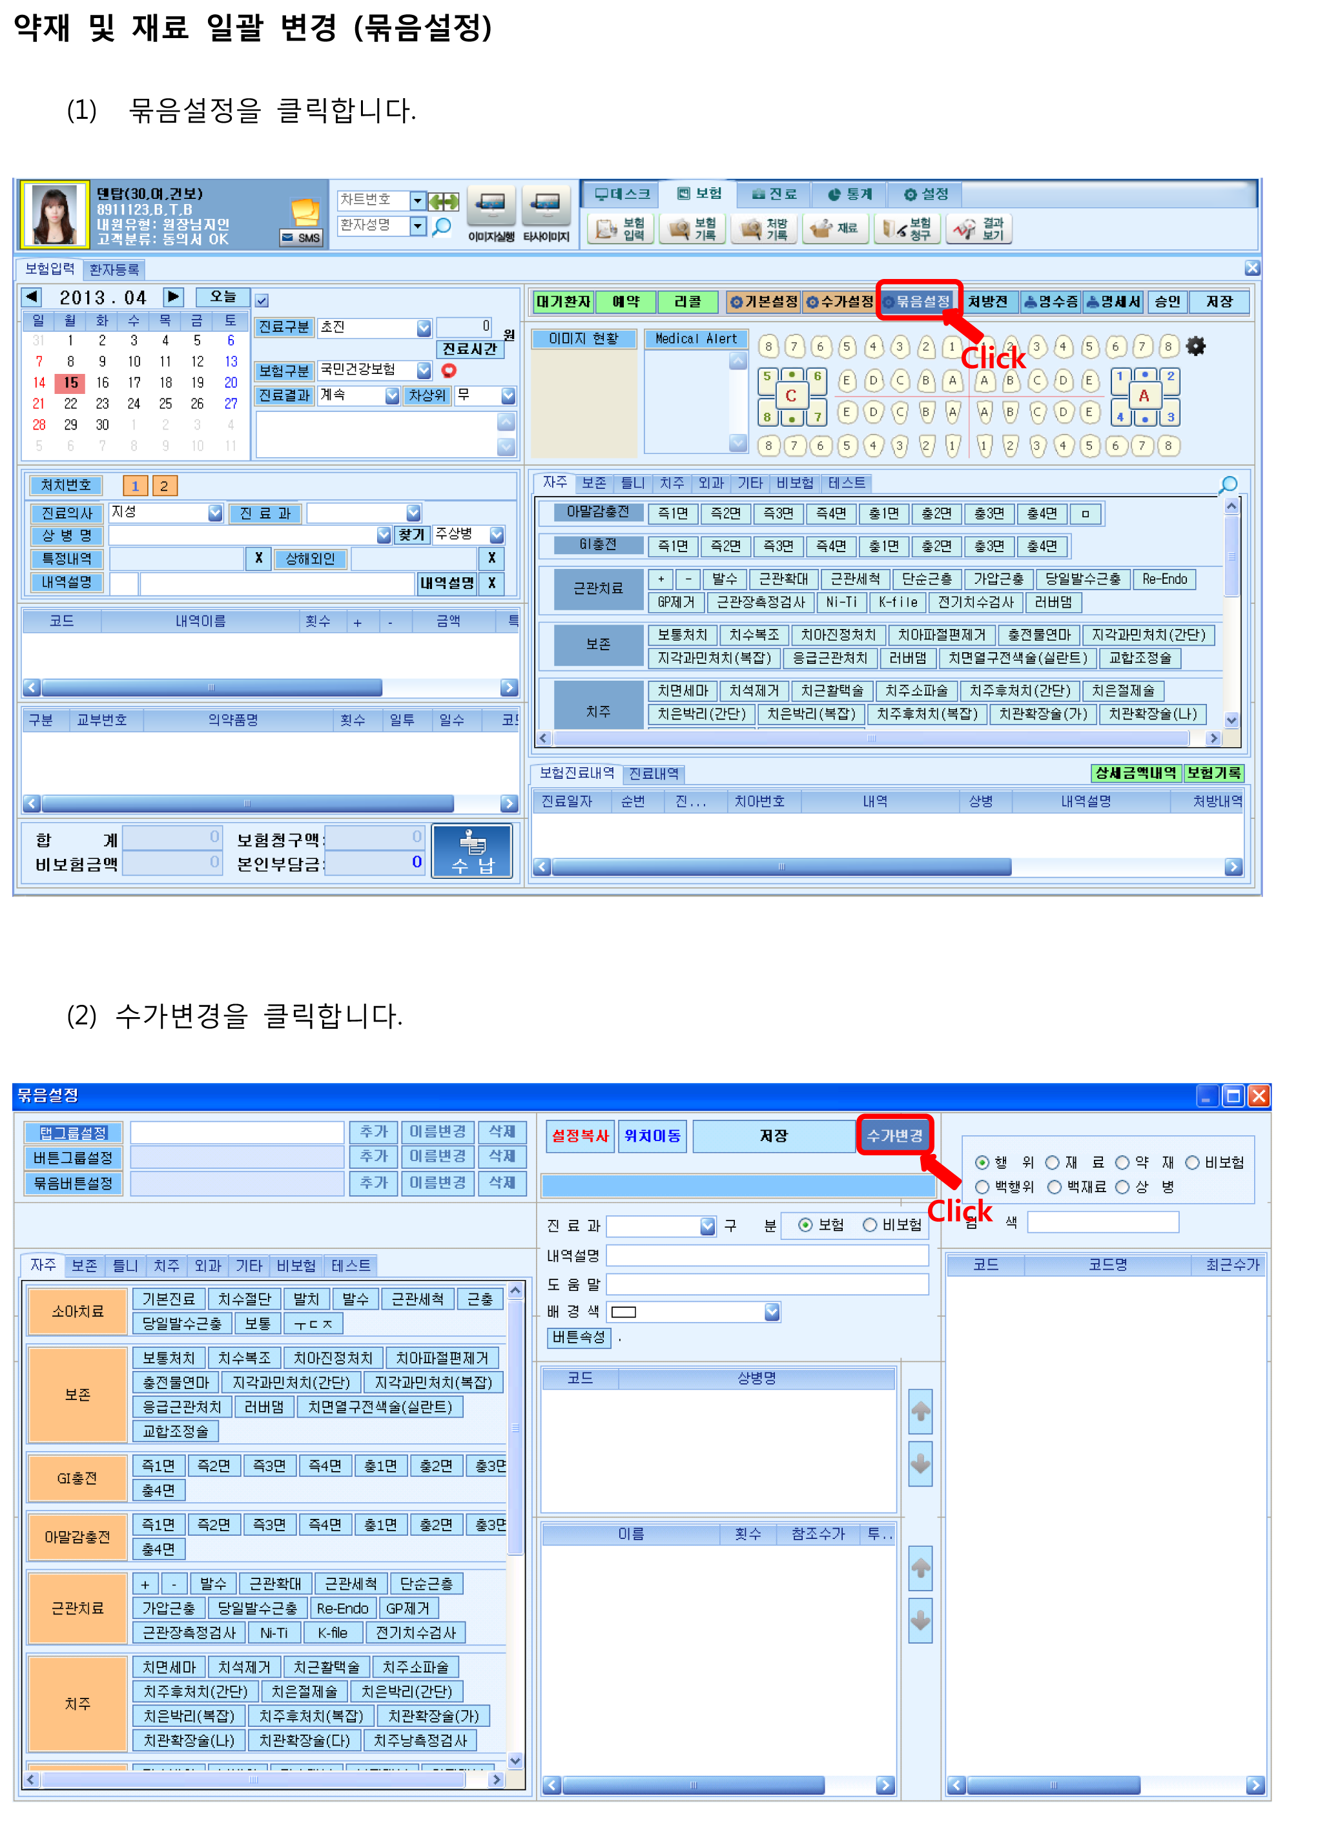This screenshot has height=1836, width=1318.
Task: Select the 재료 radio option
Action: [x=1052, y=1162]
